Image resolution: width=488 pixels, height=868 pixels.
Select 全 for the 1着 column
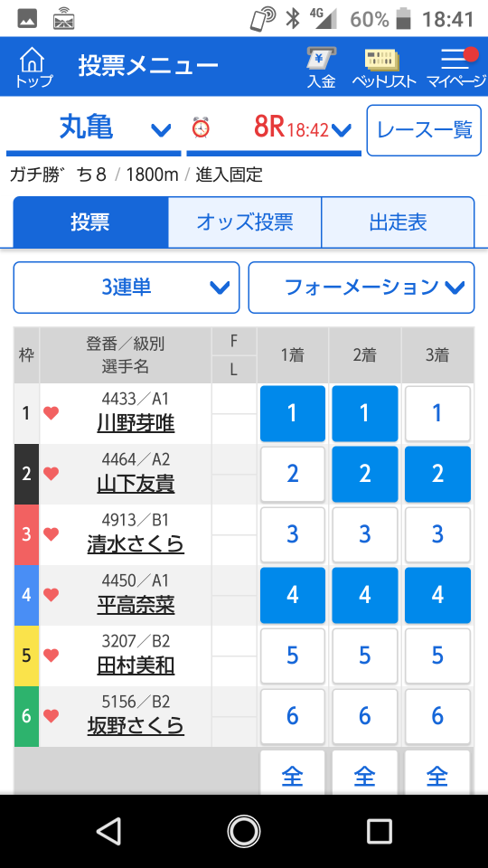(x=293, y=773)
